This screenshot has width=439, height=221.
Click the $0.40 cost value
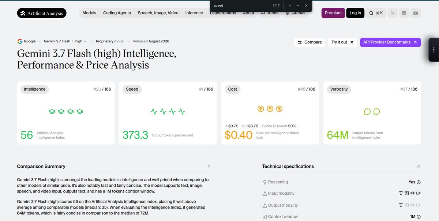pos(239,135)
